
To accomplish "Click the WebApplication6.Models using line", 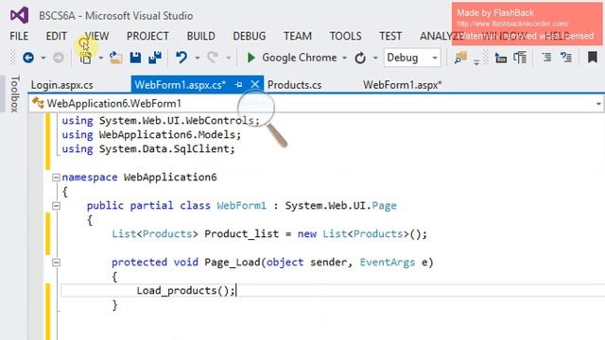I will pos(151,134).
